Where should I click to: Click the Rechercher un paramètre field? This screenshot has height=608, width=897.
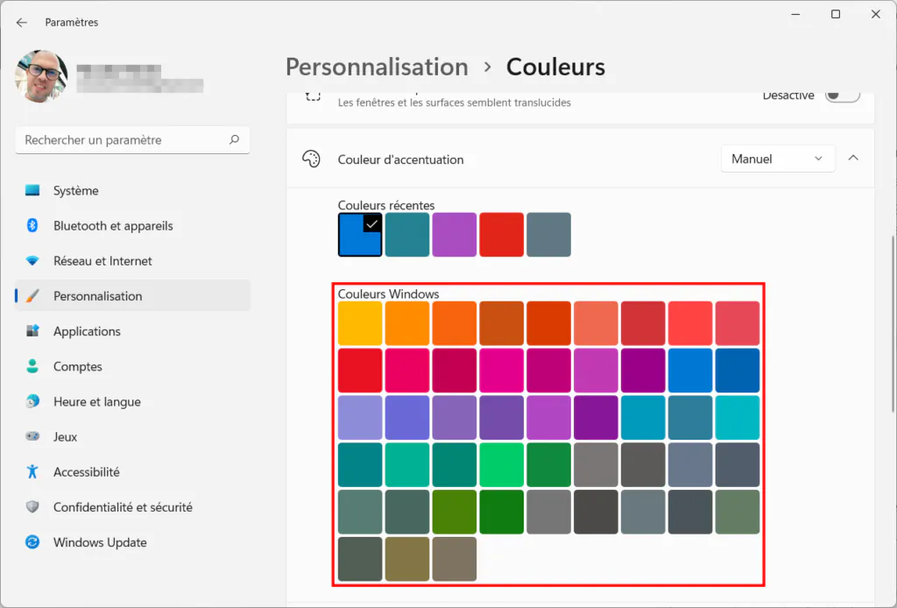coord(133,139)
